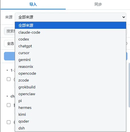Choose claude-code from source list

[71, 32]
